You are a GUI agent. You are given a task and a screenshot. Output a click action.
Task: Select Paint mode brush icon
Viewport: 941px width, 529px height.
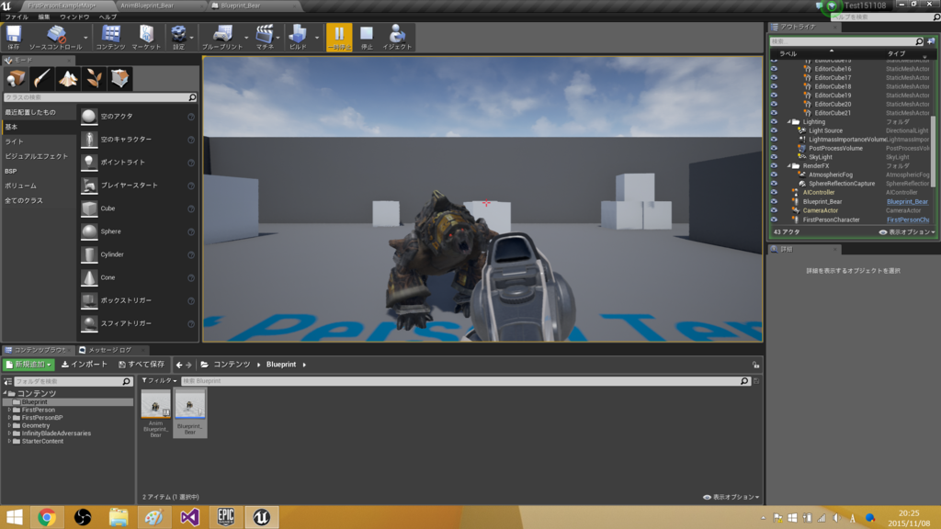(x=42, y=78)
